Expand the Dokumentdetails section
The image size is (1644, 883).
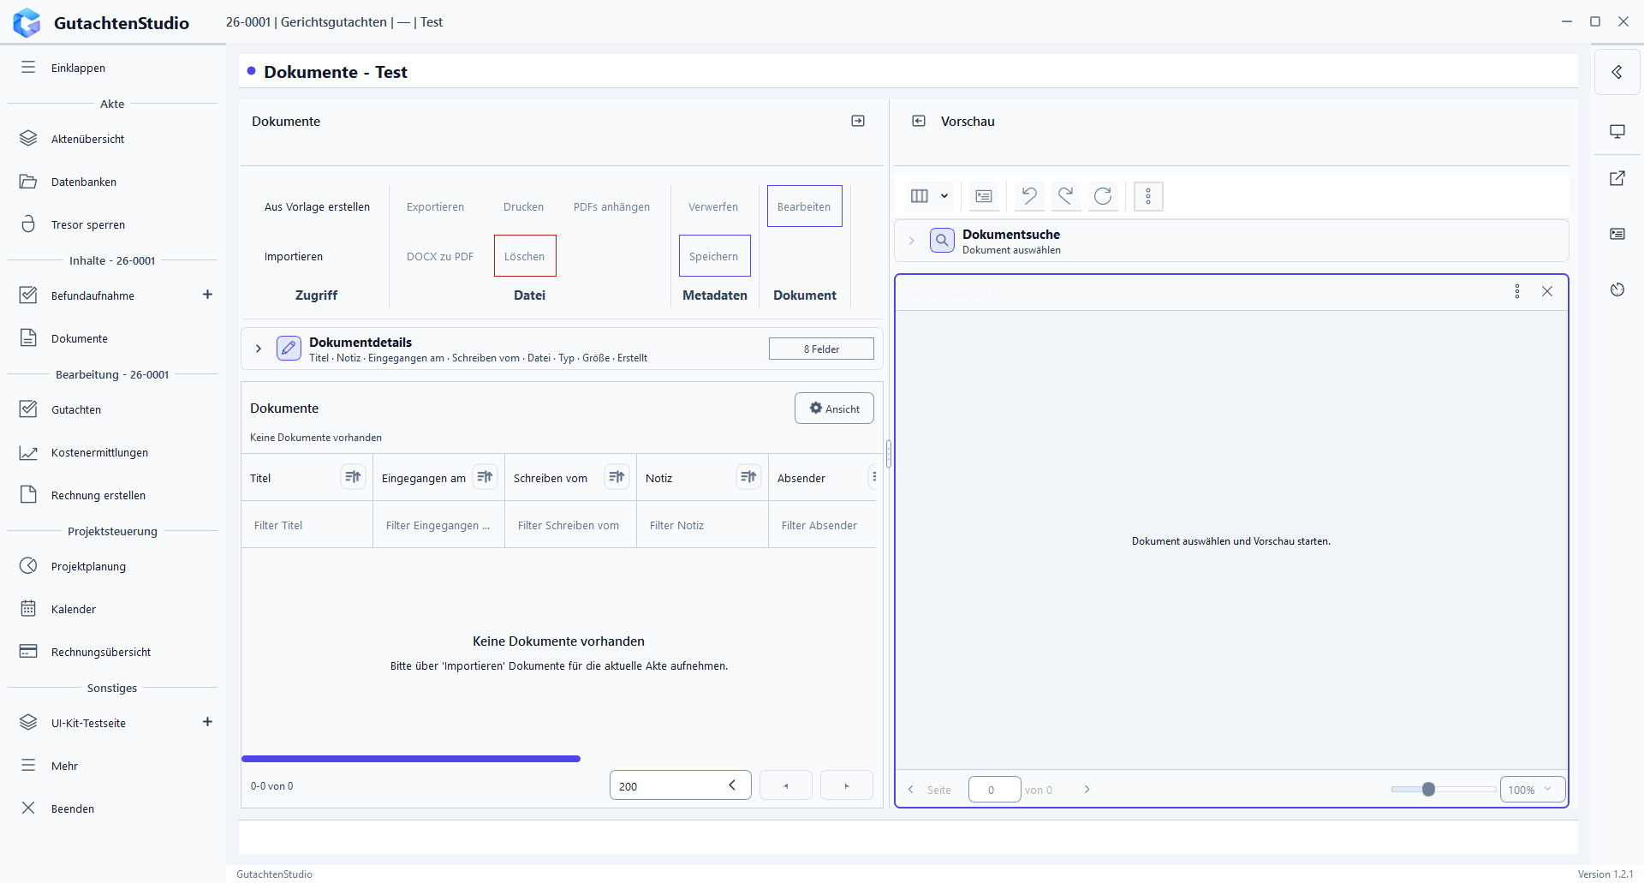(259, 349)
